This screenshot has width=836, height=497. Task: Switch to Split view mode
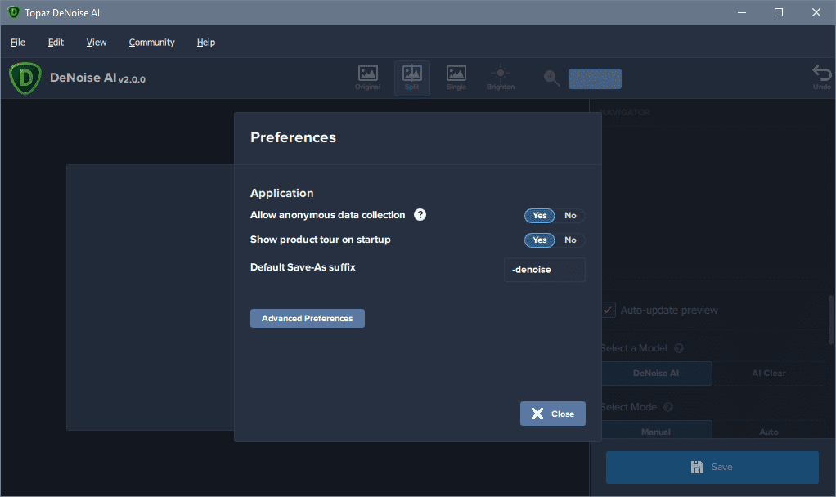[x=412, y=78]
